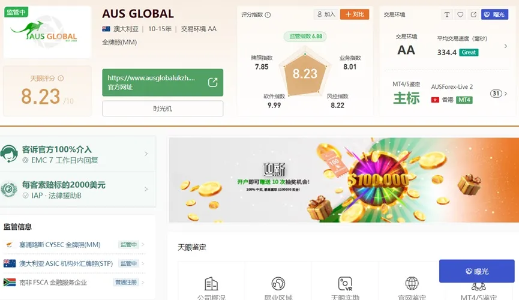
Task: Click the info icon beside 评分指数
Action: pos(268,14)
